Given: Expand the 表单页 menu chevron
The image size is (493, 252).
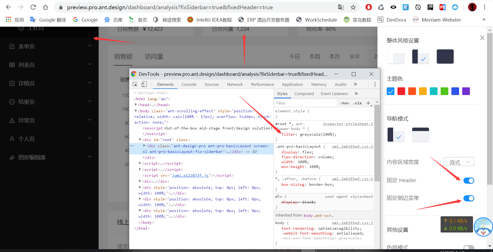Looking at the screenshot, I should point(90,46).
